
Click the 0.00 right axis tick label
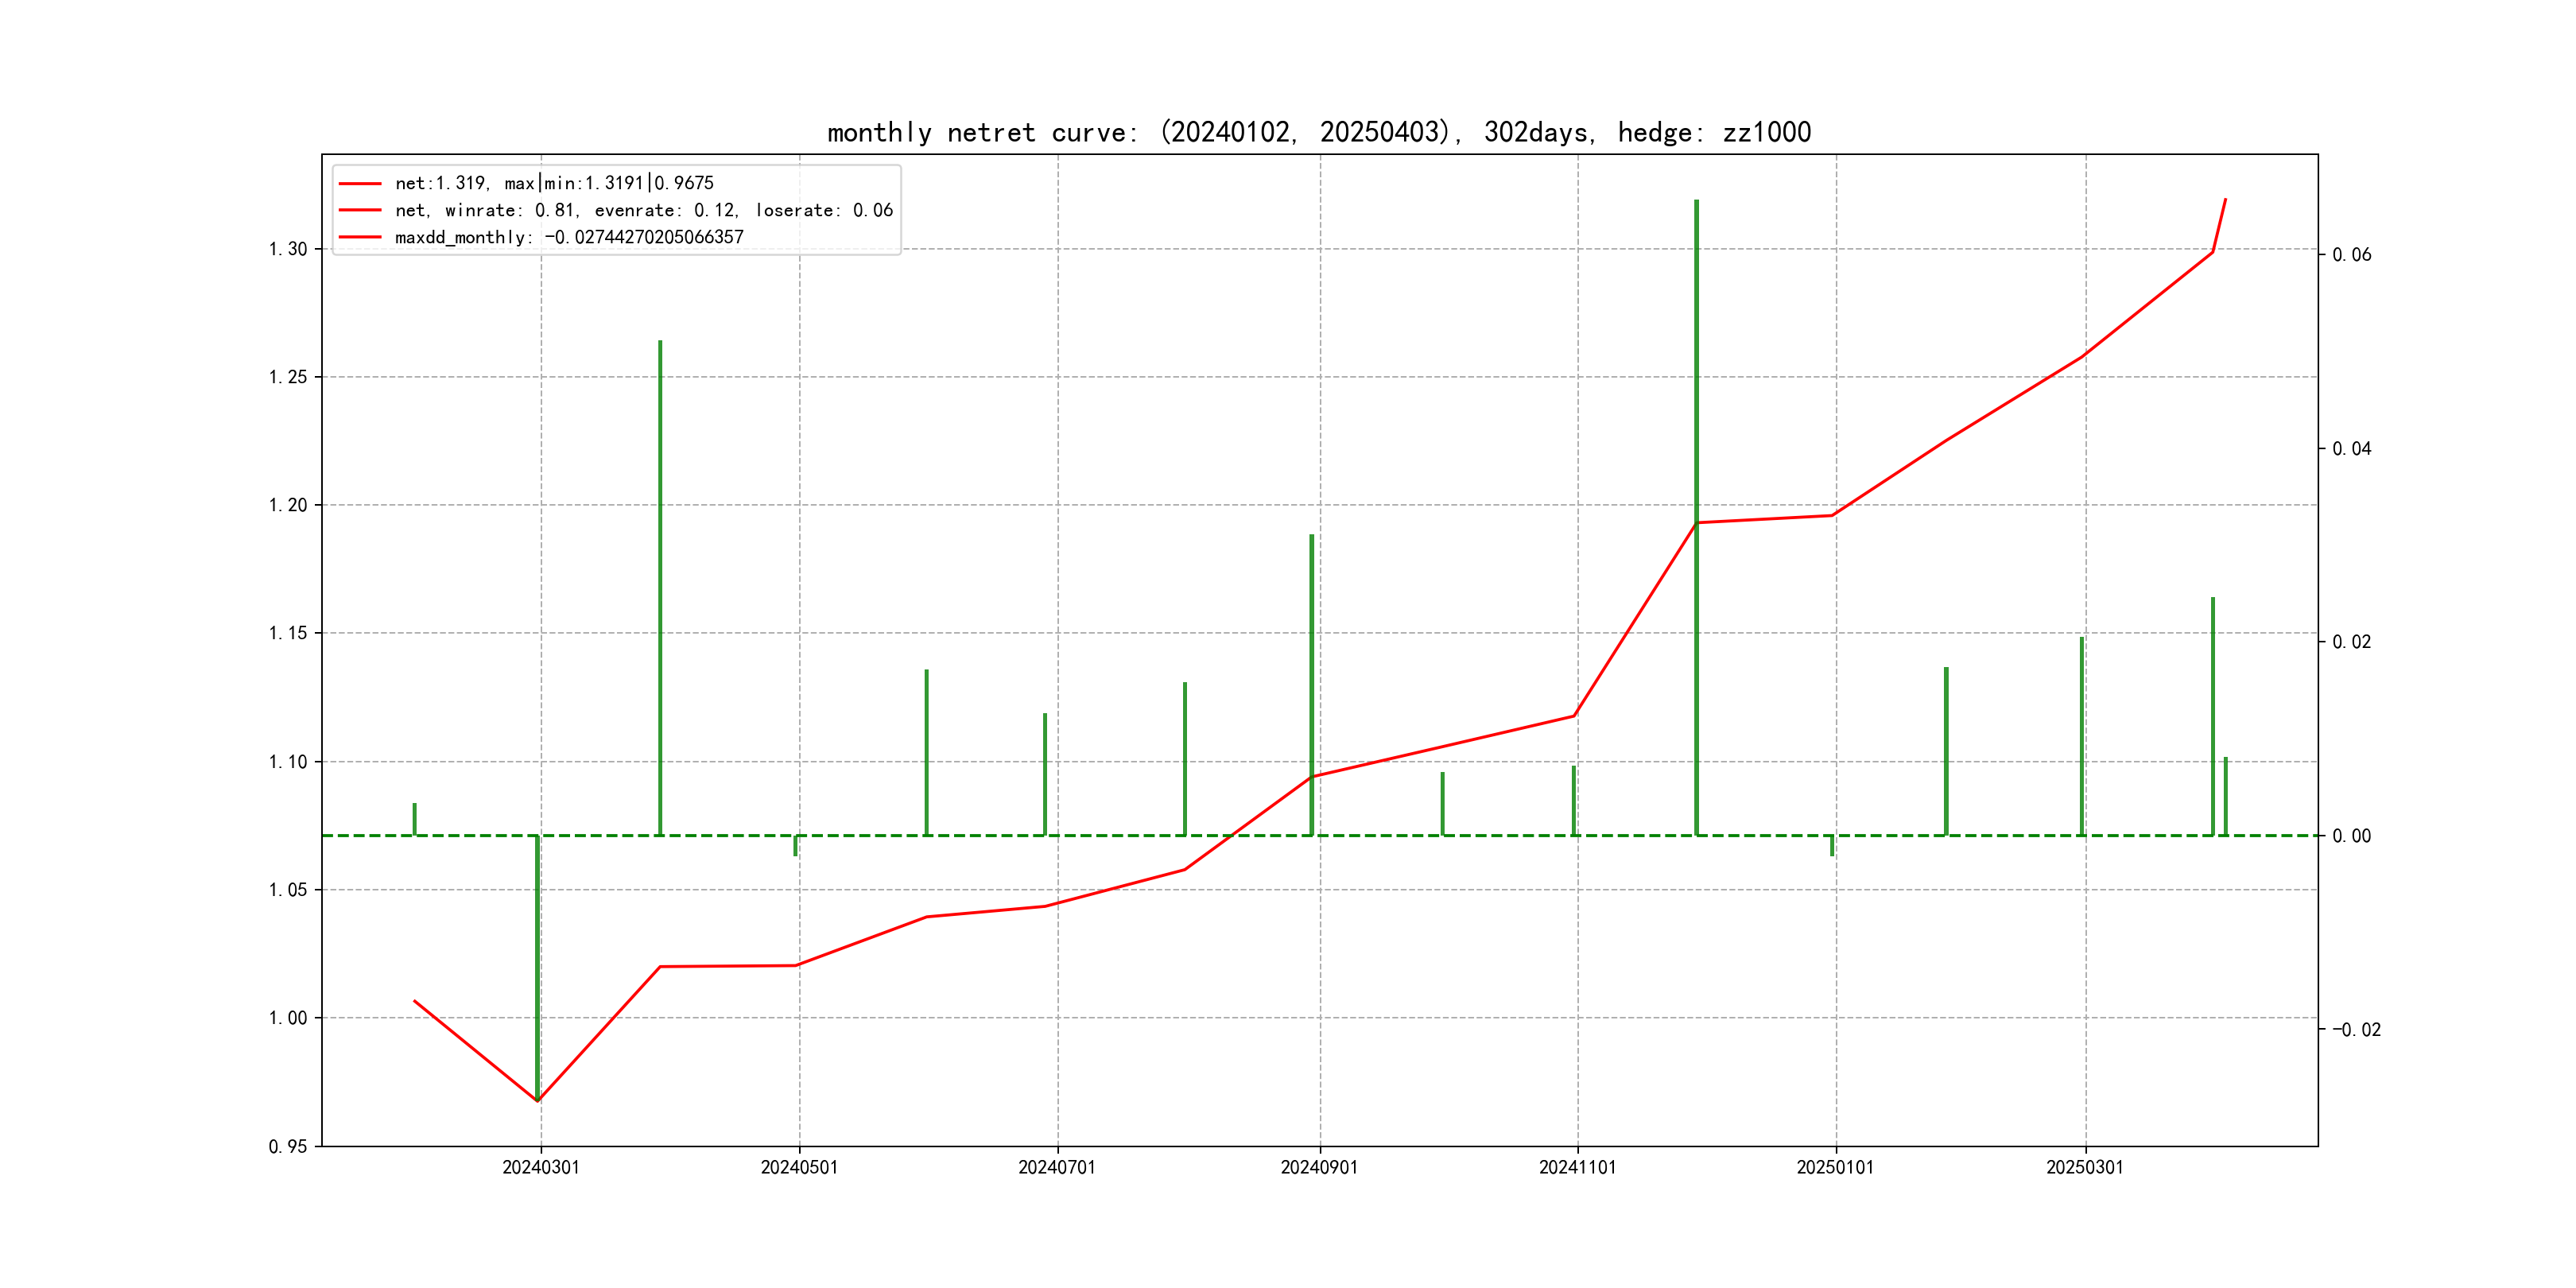pyautogui.click(x=2351, y=836)
